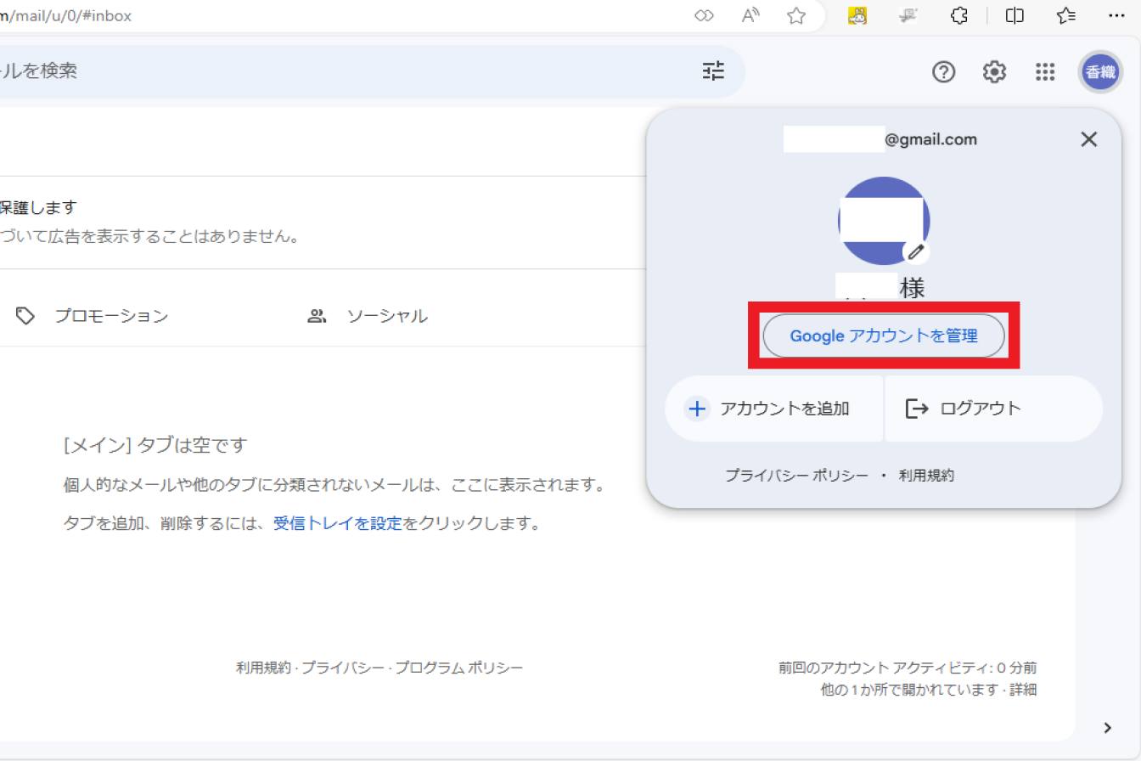This screenshot has width=1141, height=761.
Task: Click the account avatar in header
Action: pyautogui.click(x=1100, y=72)
